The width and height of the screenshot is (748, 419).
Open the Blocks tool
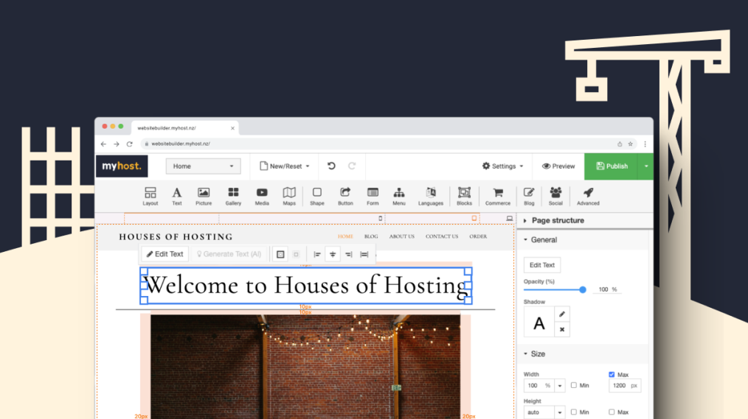pos(464,196)
